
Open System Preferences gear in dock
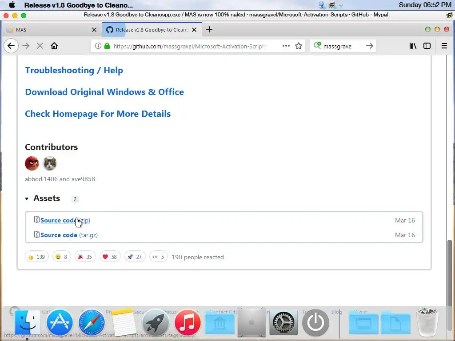(283, 322)
